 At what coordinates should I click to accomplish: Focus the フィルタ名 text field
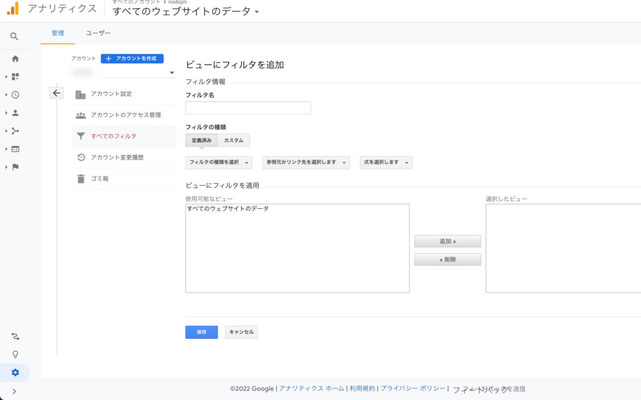coord(248,107)
